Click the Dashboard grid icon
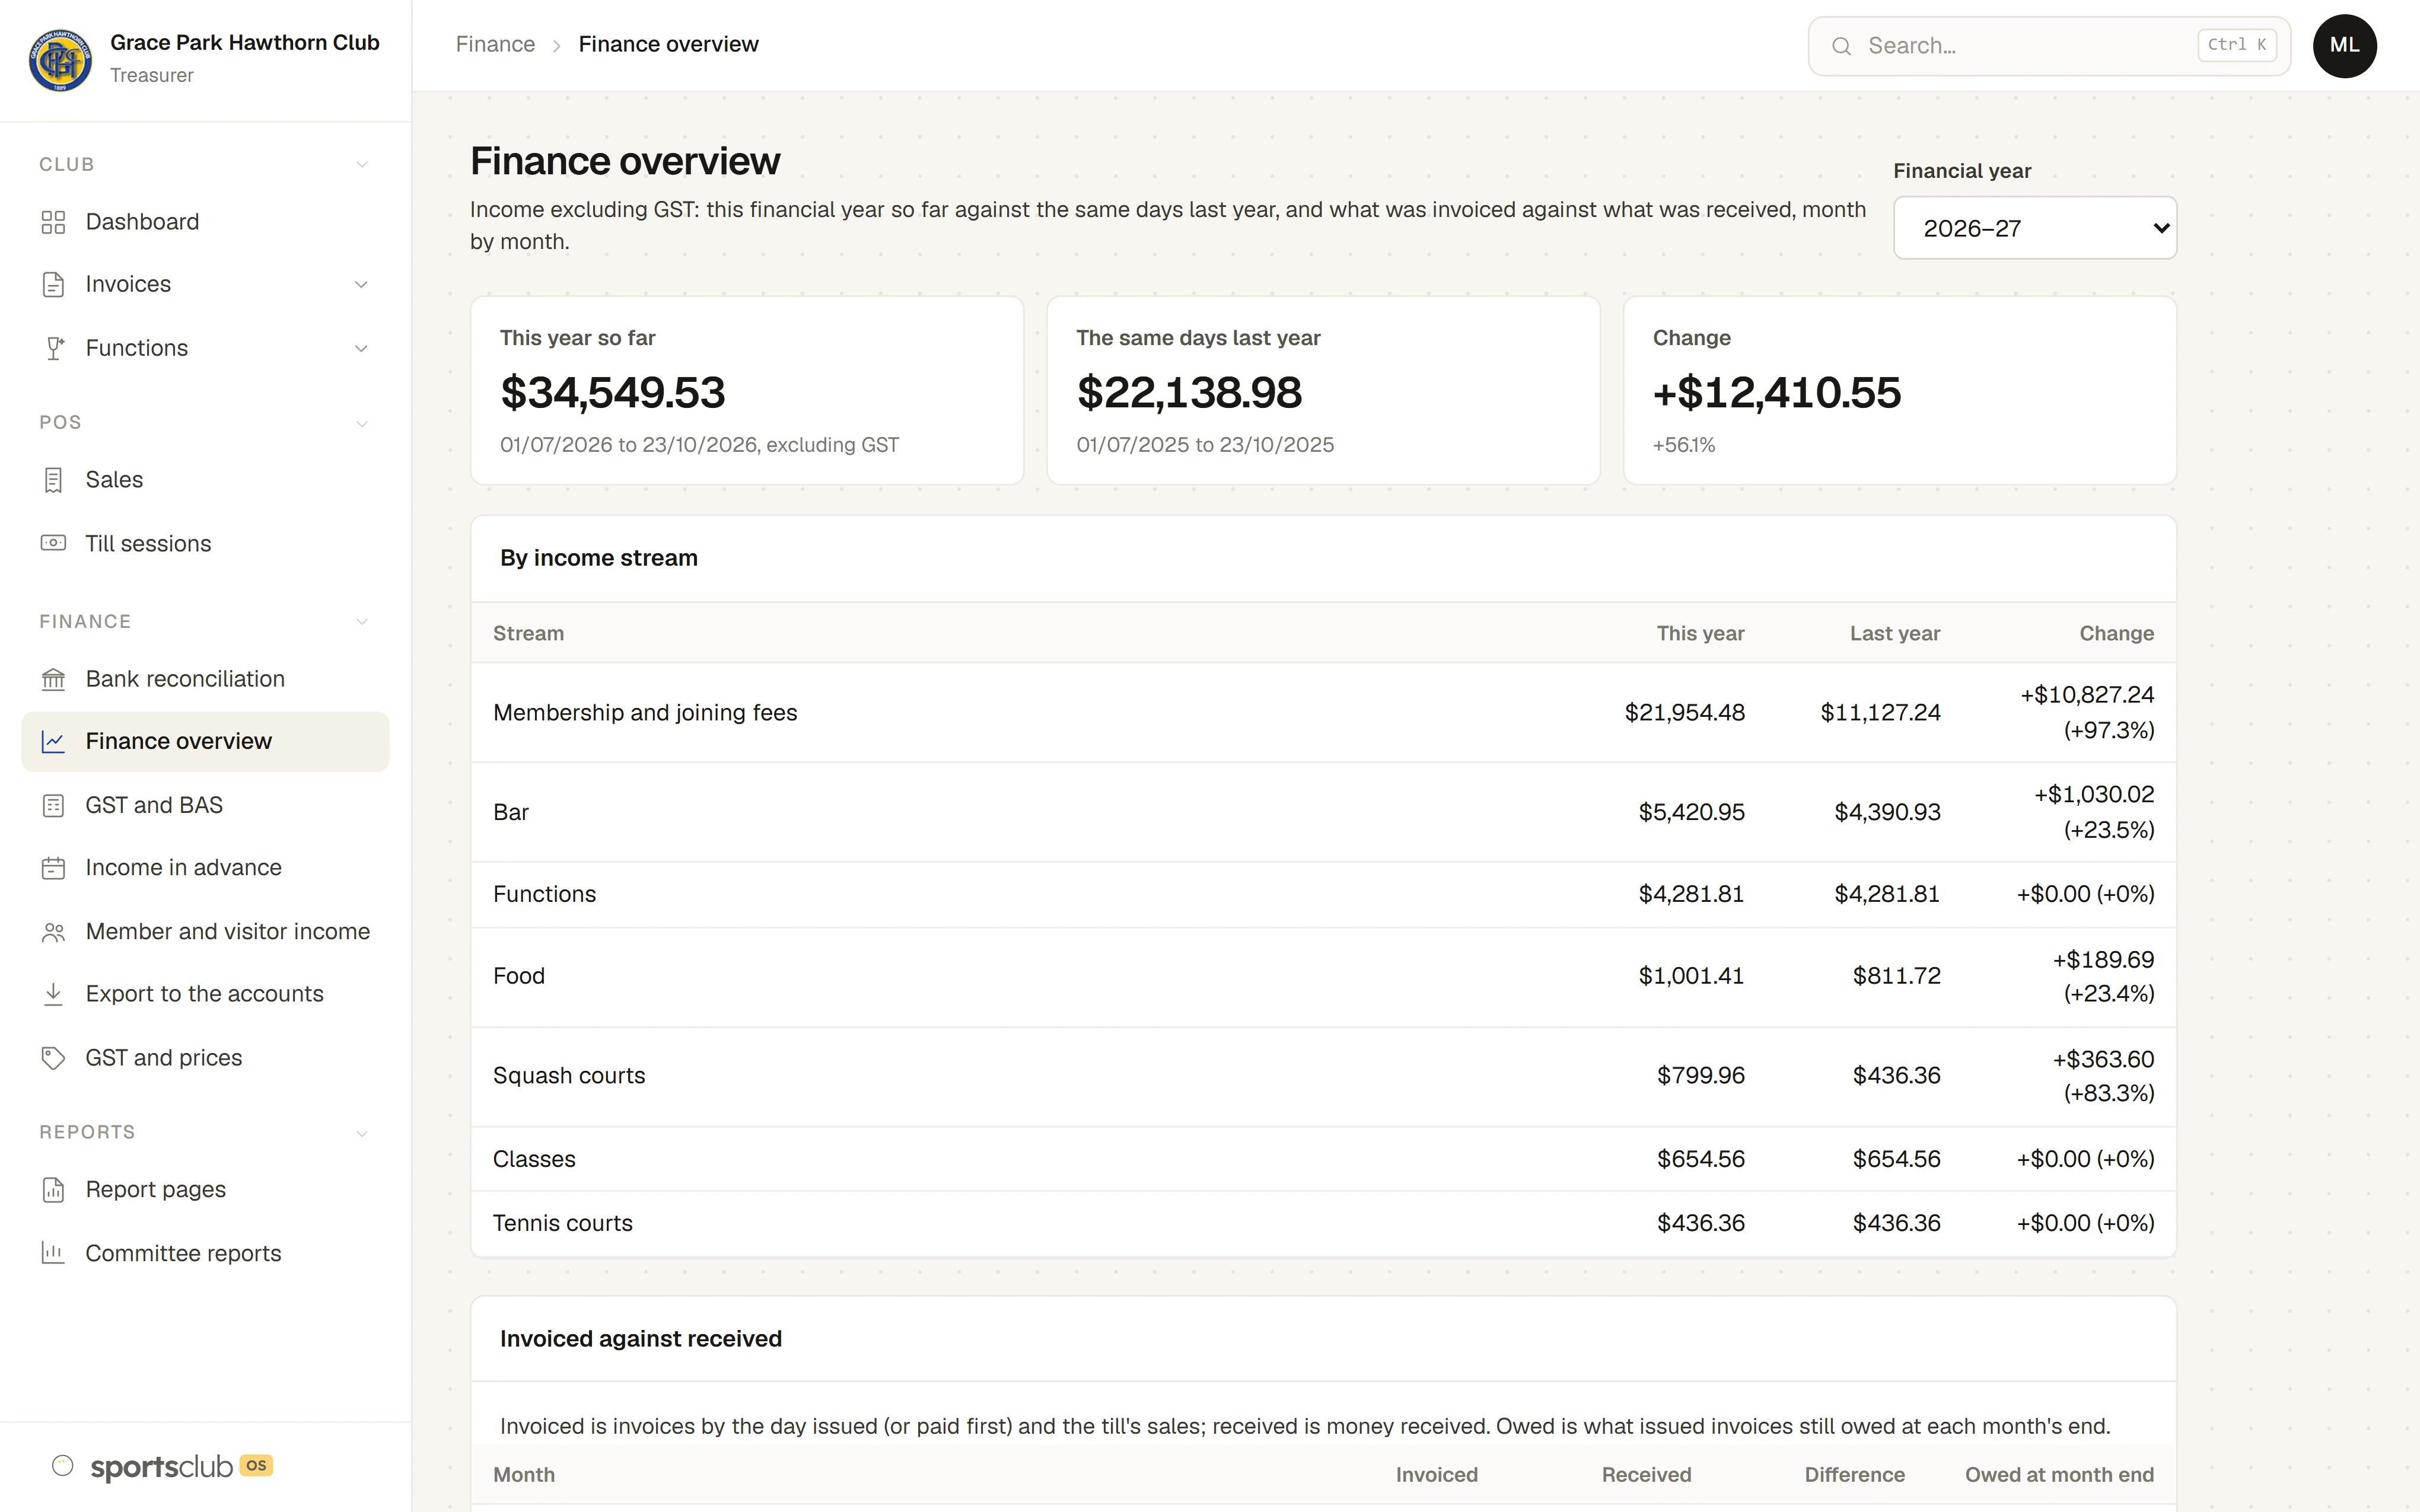2420x1512 pixels. coord(53,222)
